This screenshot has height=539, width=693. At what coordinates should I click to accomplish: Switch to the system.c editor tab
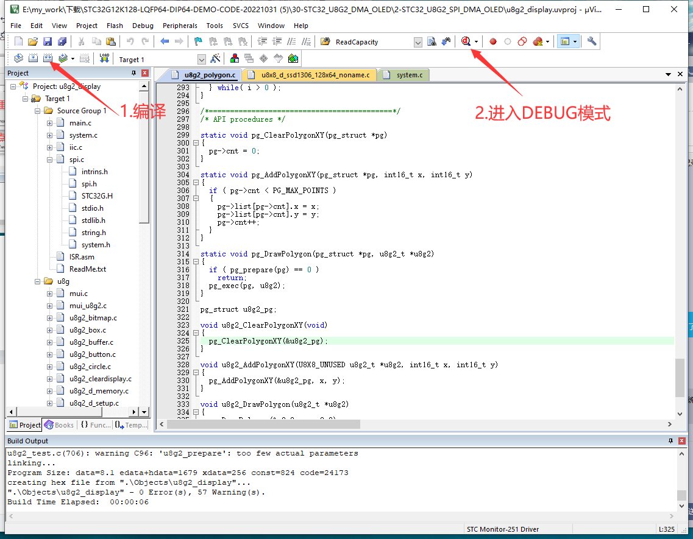coord(409,75)
